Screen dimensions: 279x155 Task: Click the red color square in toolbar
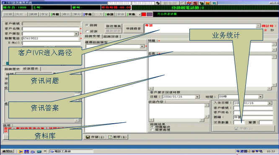click(144, 14)
